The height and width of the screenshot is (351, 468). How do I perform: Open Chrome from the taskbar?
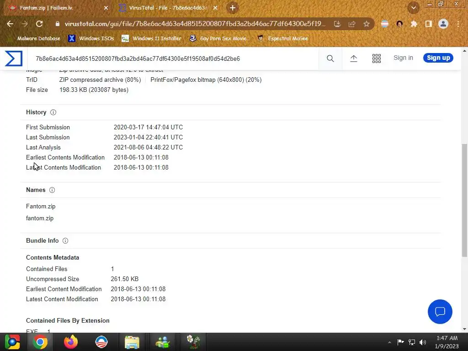(40, 342)
